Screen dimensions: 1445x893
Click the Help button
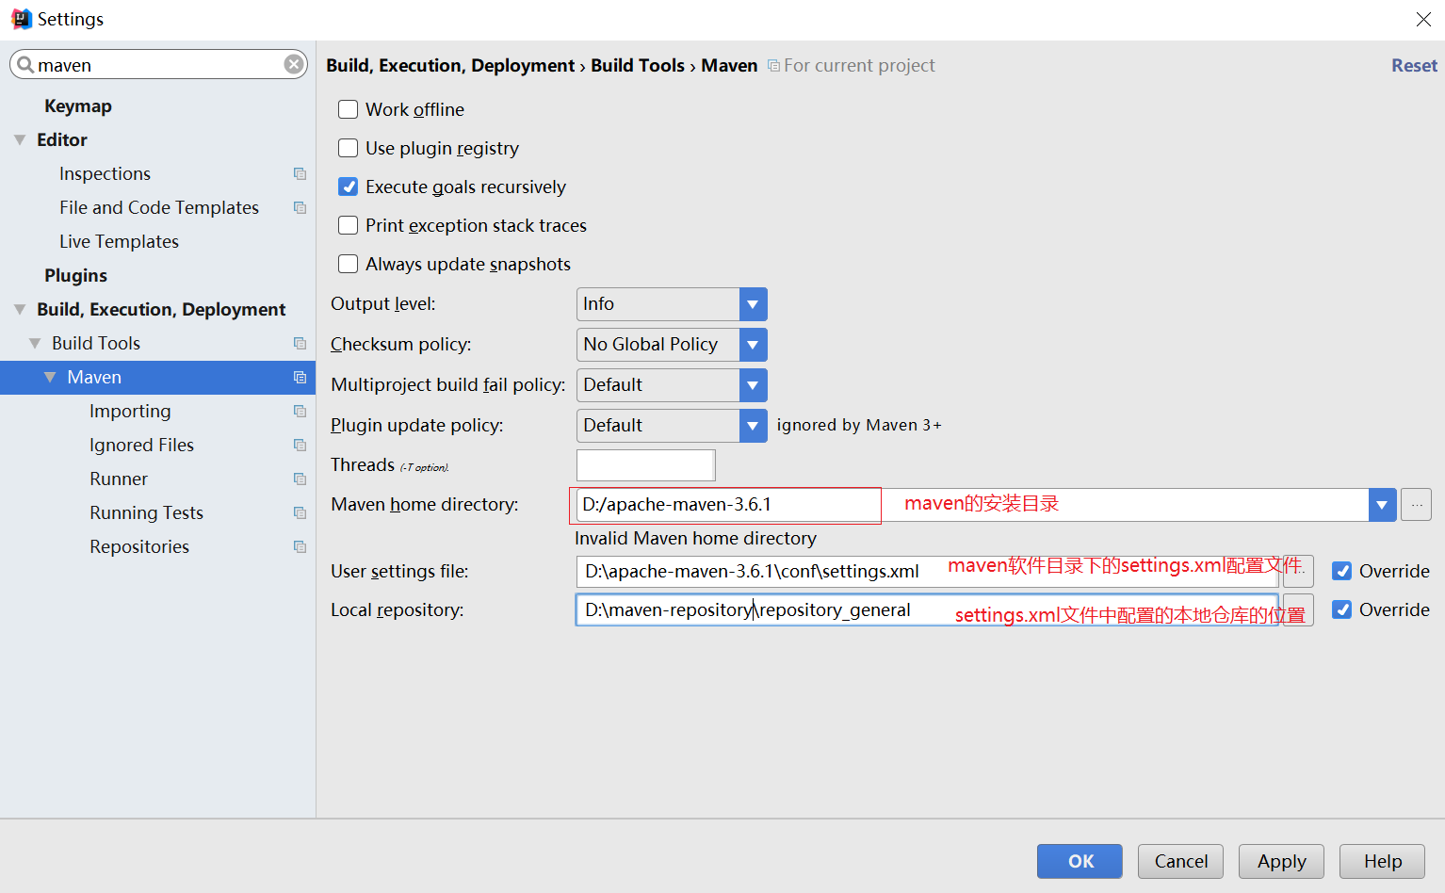(1382, 861)
